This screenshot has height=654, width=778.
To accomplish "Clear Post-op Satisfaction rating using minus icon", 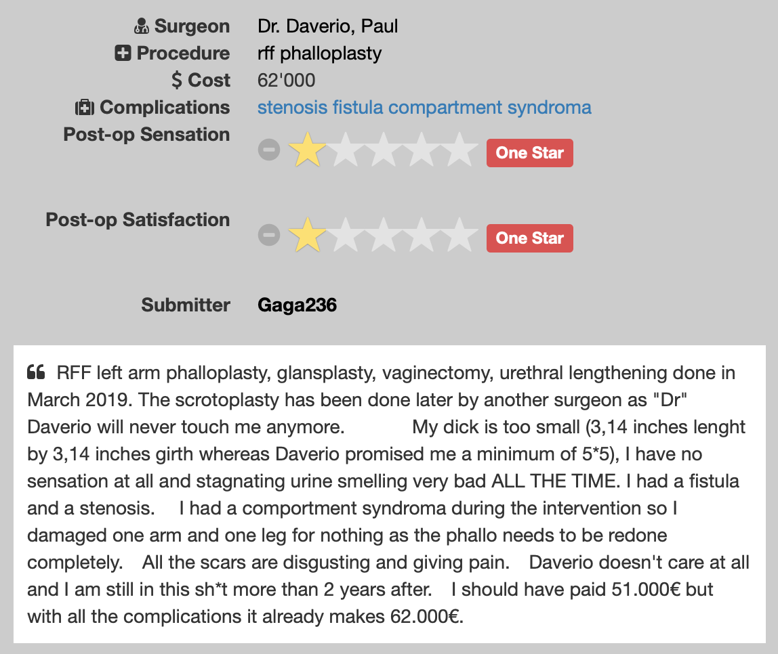I will point(269,235).
